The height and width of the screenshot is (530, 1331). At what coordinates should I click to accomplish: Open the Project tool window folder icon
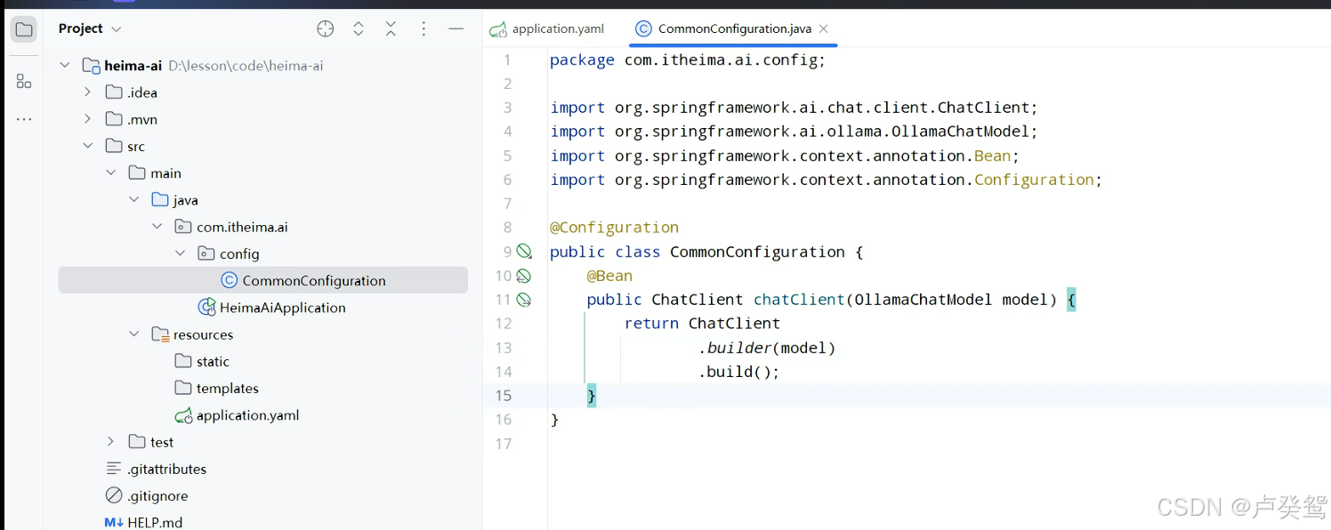click(x=24, y=29)
